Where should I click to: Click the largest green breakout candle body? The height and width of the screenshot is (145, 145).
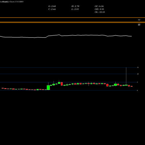(48, 88)
